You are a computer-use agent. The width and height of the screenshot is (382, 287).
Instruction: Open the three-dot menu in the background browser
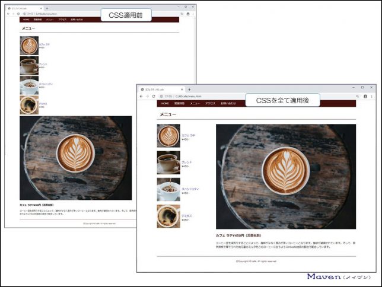click(193, 14)
